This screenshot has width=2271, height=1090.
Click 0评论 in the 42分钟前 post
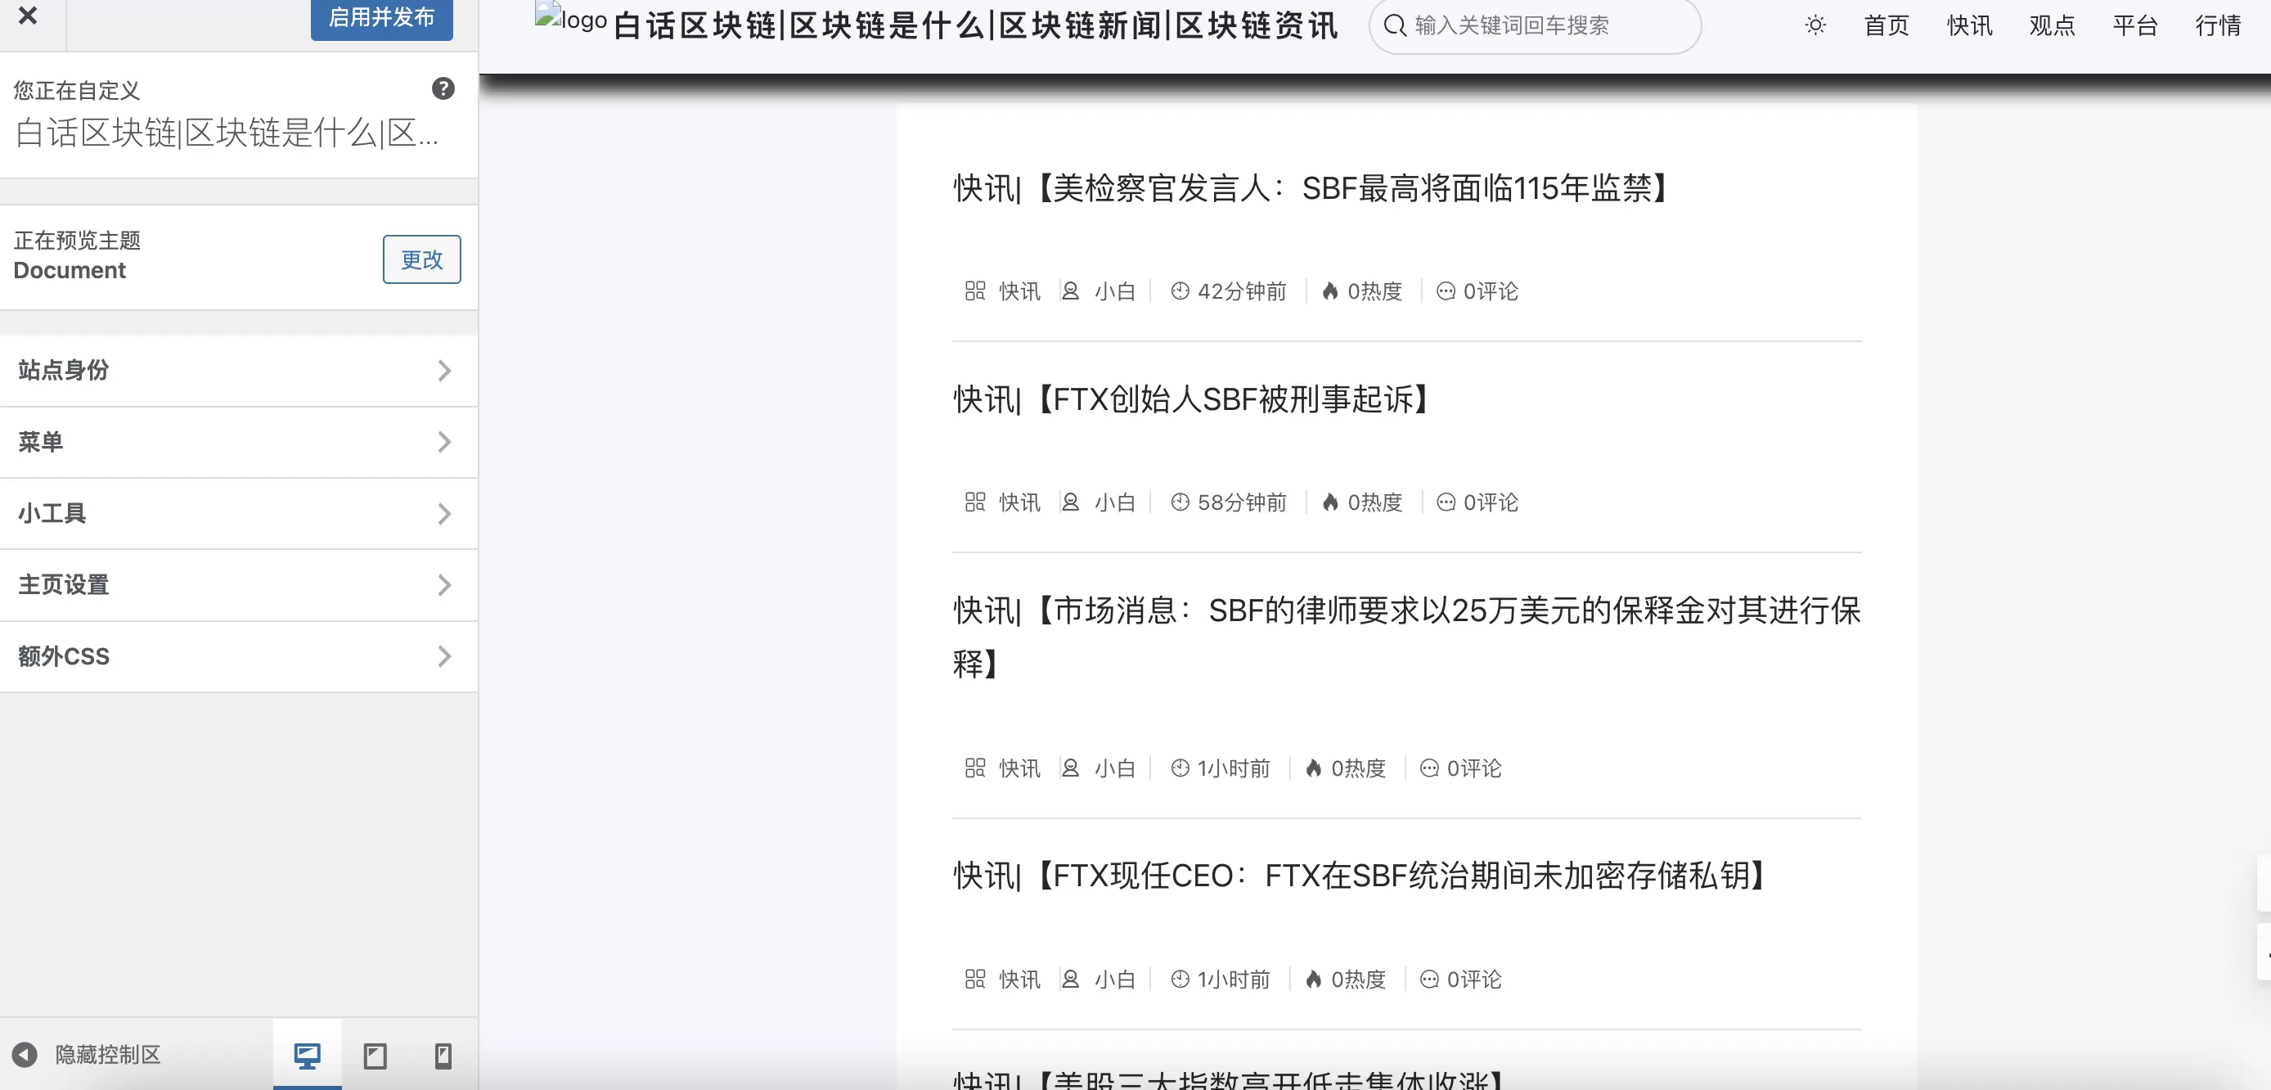[x=1491, y=291]
